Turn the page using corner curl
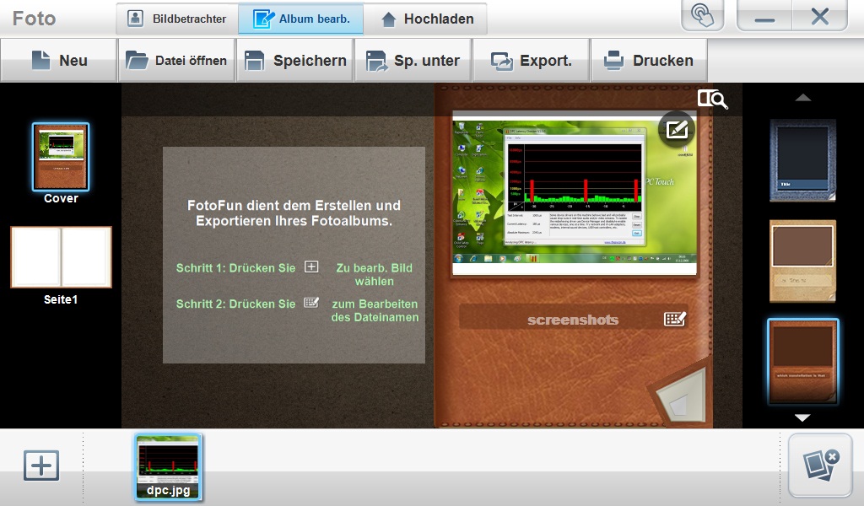Viewport: 864px width, 506px height. pos(681,394)
